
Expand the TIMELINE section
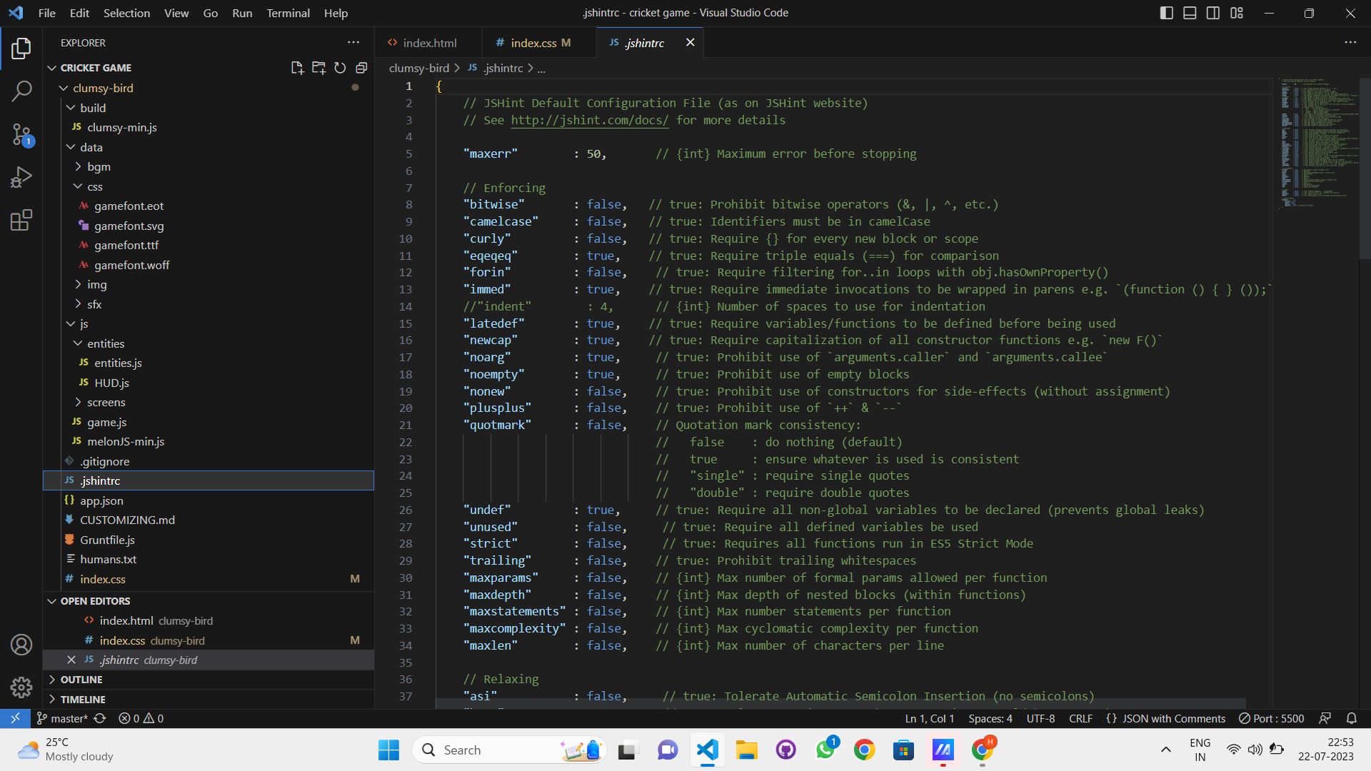point(83,700)
